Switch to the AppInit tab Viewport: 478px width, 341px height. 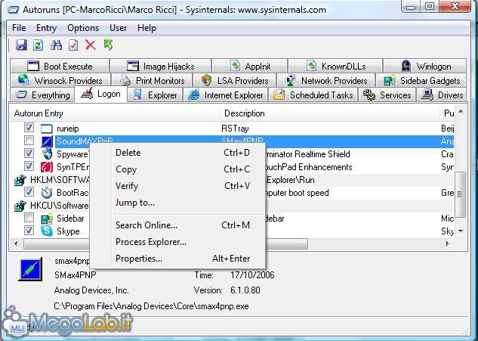tap(250, 67)
